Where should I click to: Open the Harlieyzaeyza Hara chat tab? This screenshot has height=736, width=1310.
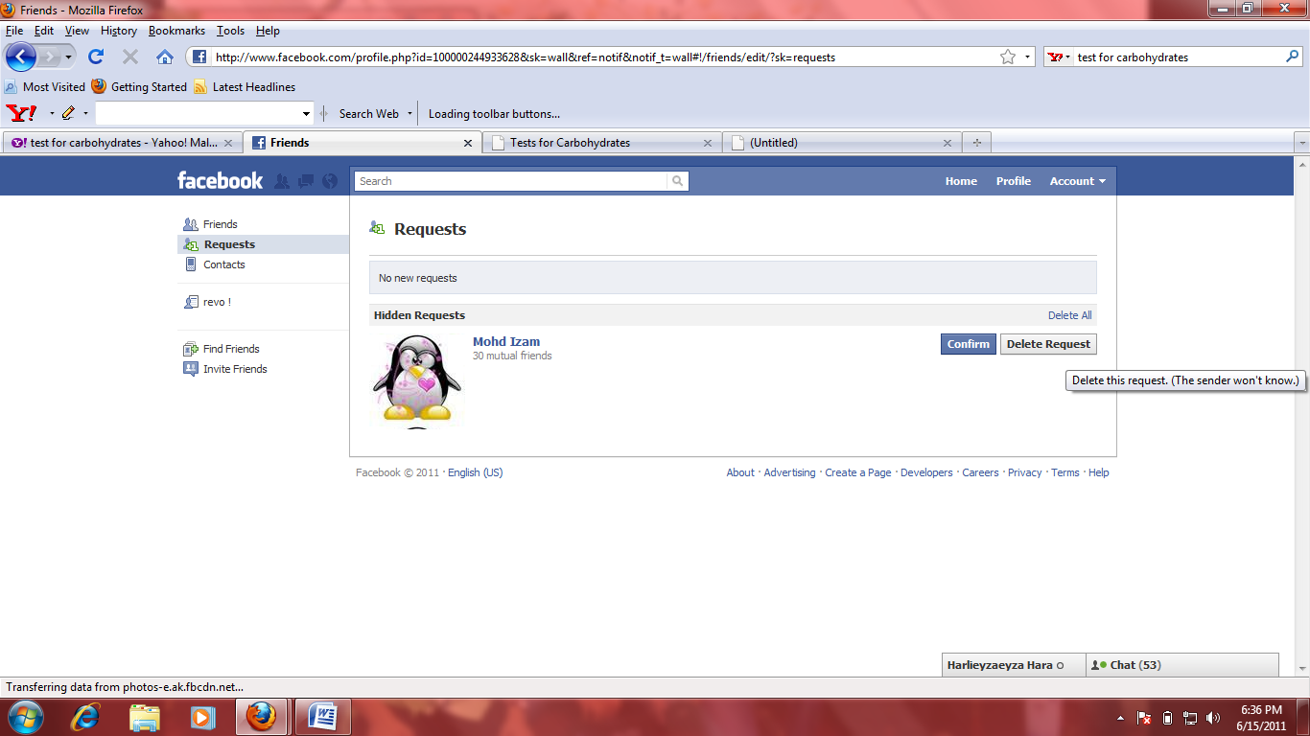click(x=1014, y=665)
